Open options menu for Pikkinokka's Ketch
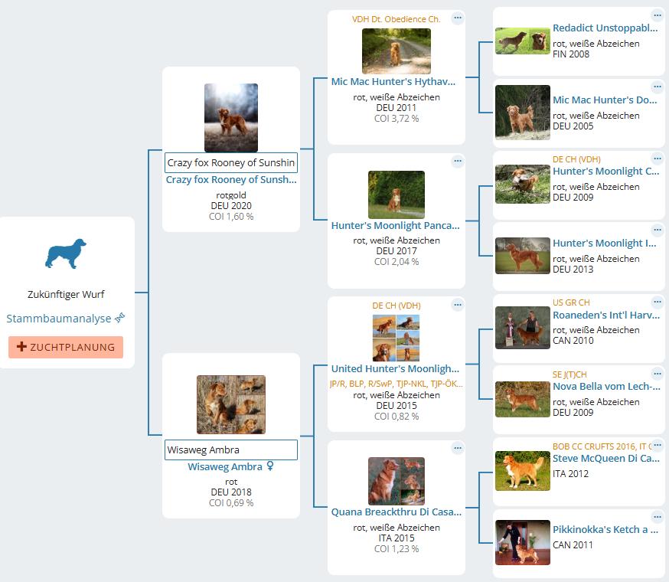Image resolution: width=669 pixels, height=582 pixels. click(x=657, y=517)
